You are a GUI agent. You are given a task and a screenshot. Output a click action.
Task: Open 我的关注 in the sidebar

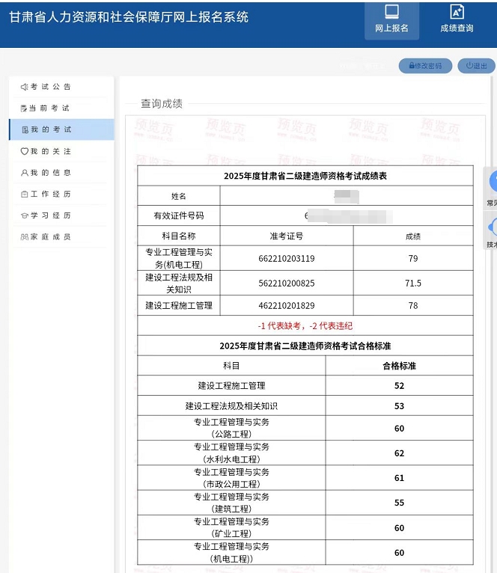(61, 151)
